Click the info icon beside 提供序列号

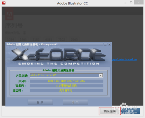[x=24, y=33]
